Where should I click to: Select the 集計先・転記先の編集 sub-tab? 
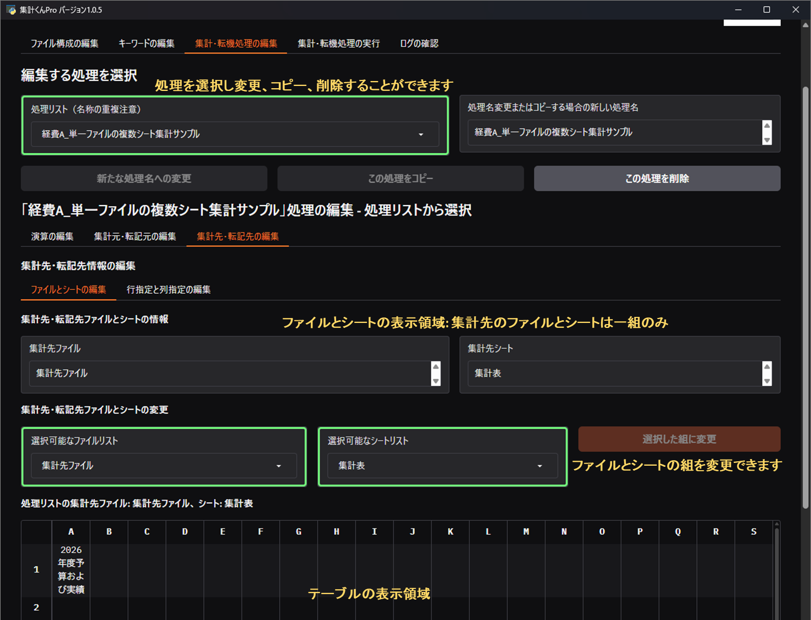[x=237, y=236]
